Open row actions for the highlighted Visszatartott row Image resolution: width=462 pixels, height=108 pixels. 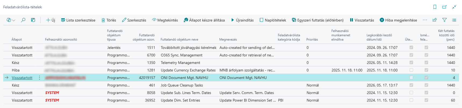(40, 78)
